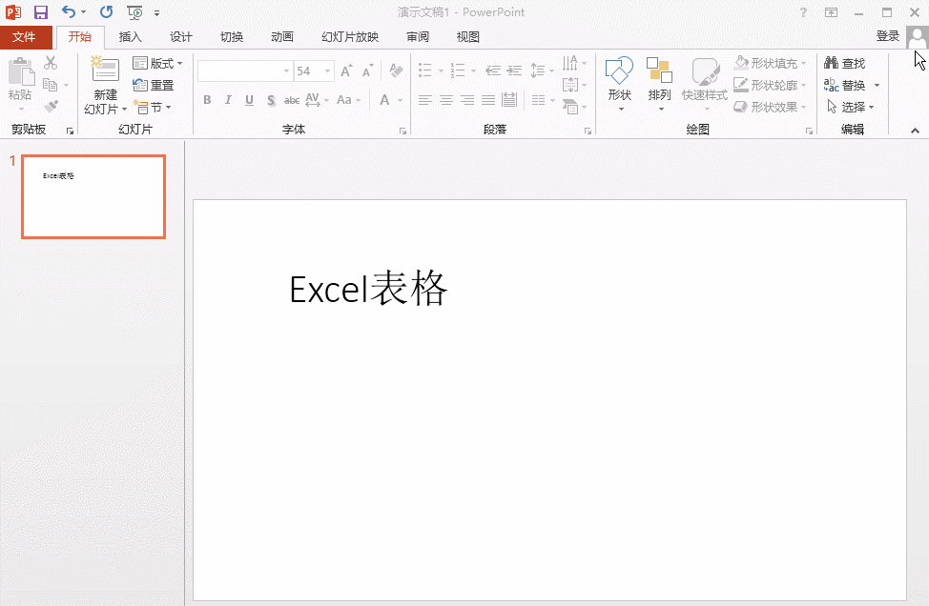The height and width of the screenshot is (606, 929).
Task: Switch to the Design (设计) tab
Action: pyautogui.click(x=180, y=37)
